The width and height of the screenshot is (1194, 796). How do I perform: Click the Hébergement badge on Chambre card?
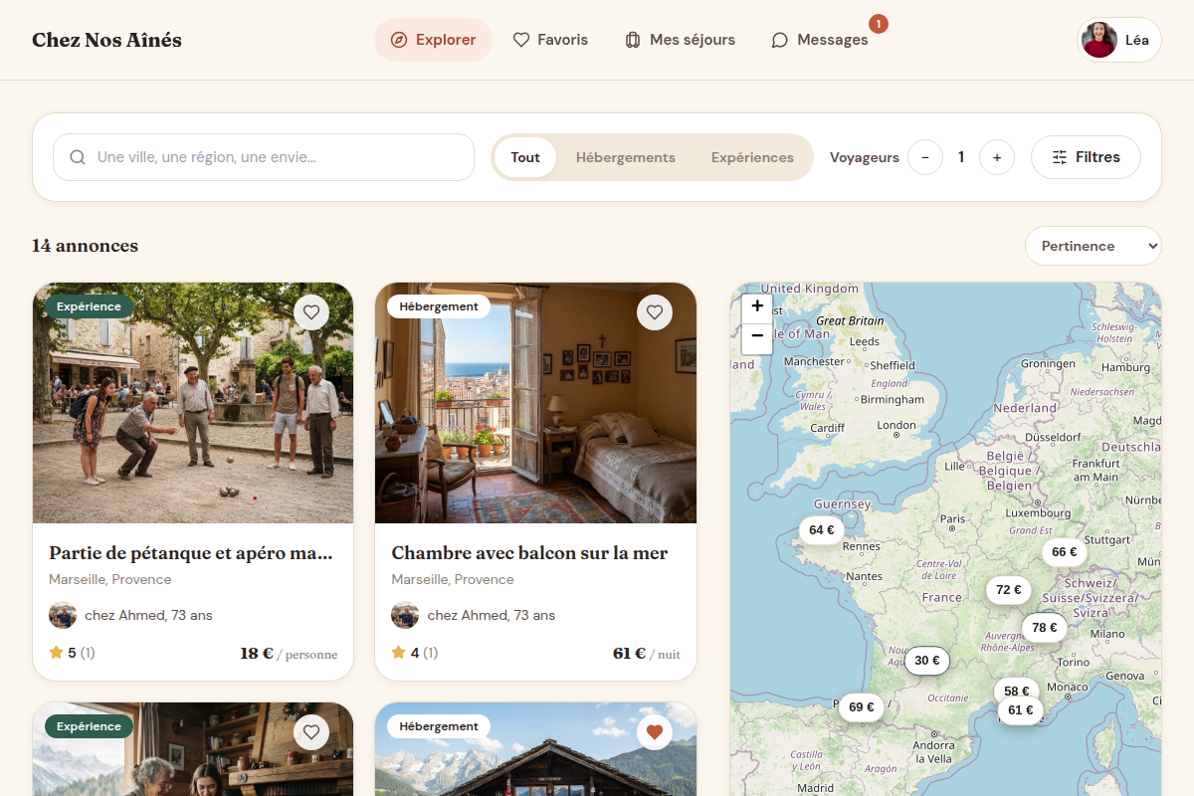click(x=439, y=306)
